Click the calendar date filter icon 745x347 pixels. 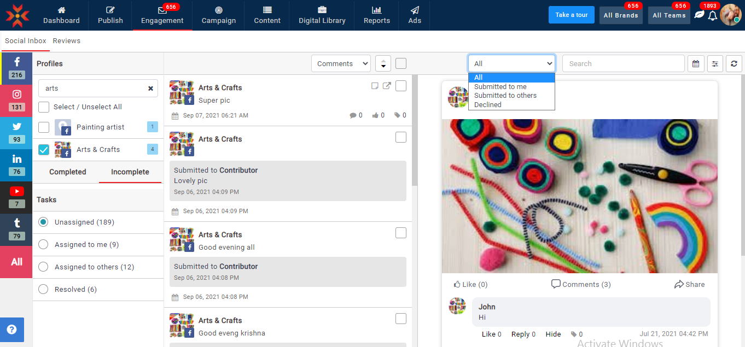tap(695, 64)
